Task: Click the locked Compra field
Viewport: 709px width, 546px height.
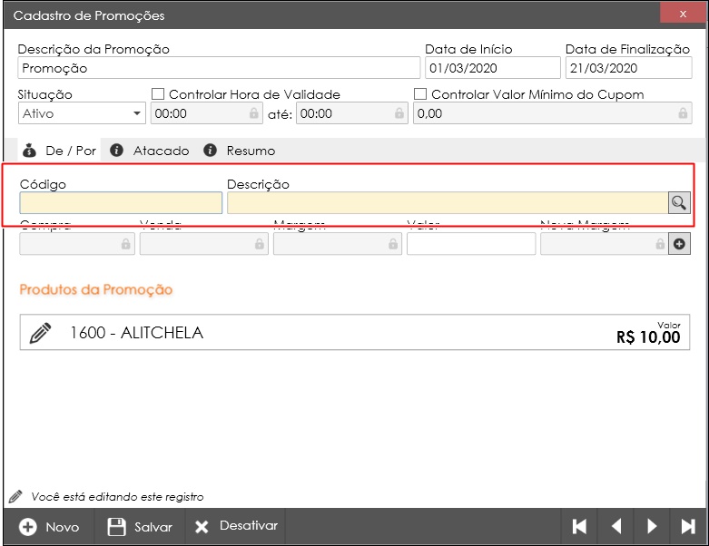Action: (77, 244)
